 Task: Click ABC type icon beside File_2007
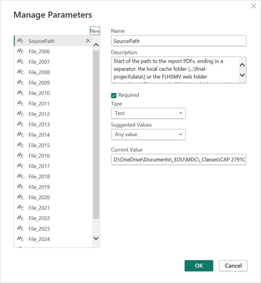click(20, 62)
